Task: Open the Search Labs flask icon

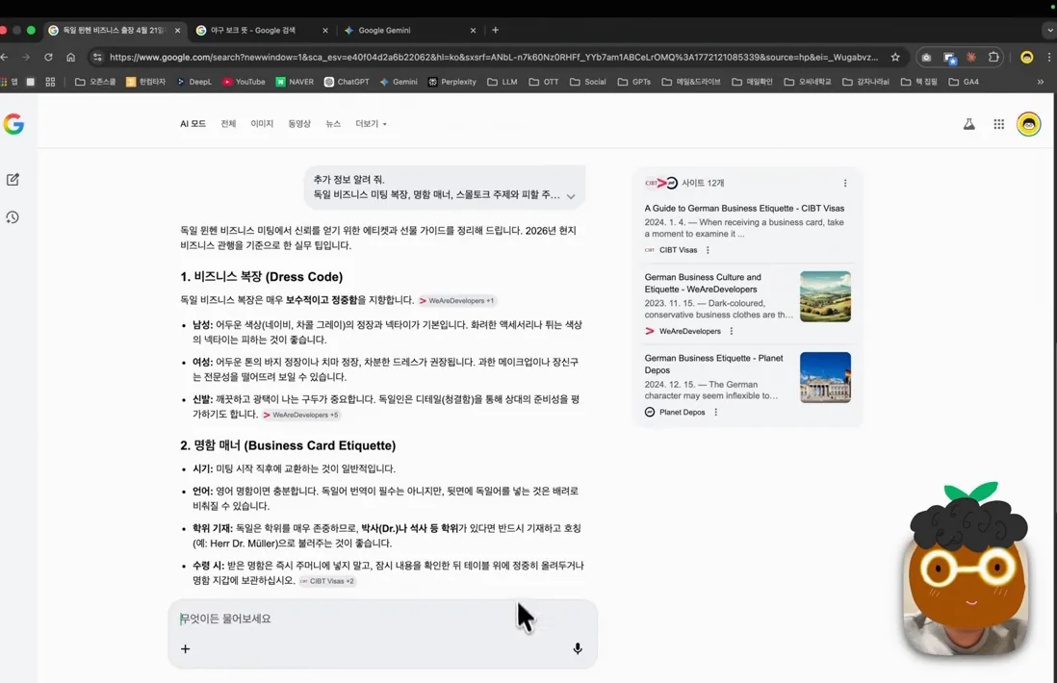Action: coord(968,124)
